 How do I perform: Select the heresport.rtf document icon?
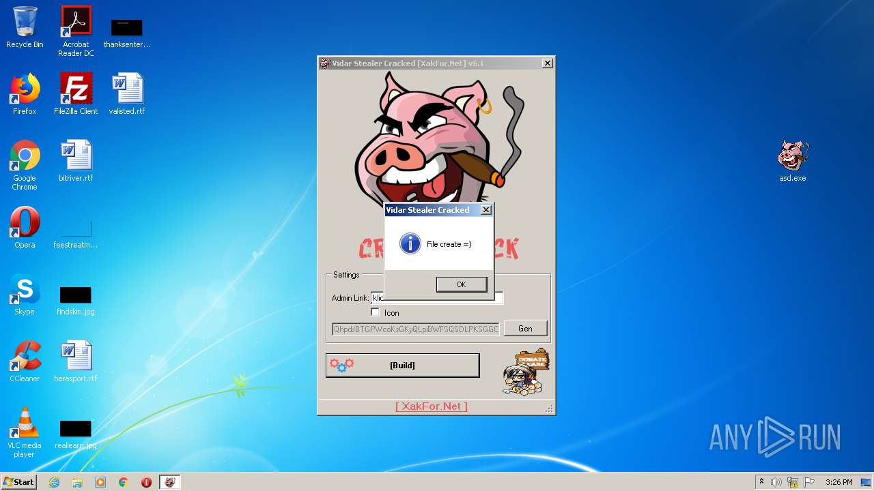(76, 361)
